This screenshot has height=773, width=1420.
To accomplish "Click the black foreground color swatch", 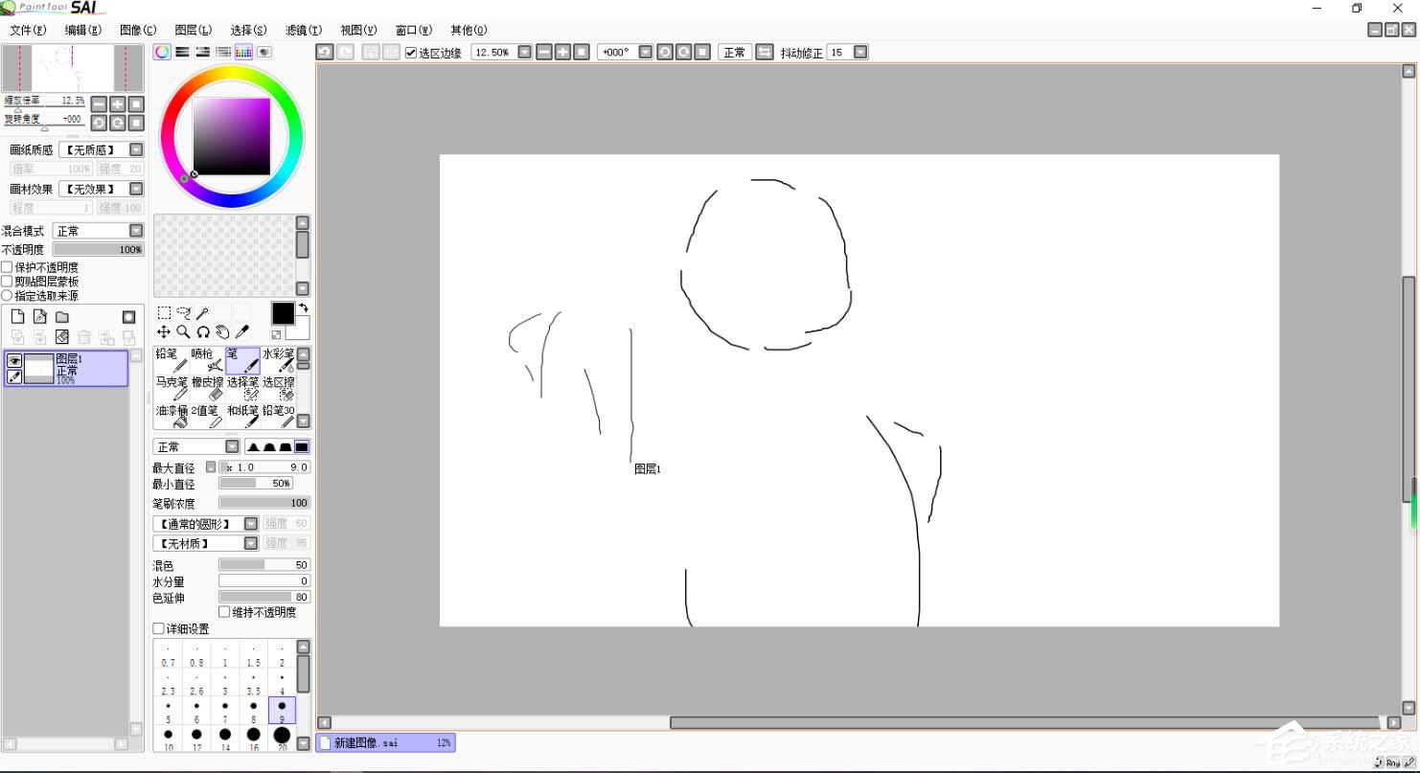I will pyautogui.click(x=283, y=313).
